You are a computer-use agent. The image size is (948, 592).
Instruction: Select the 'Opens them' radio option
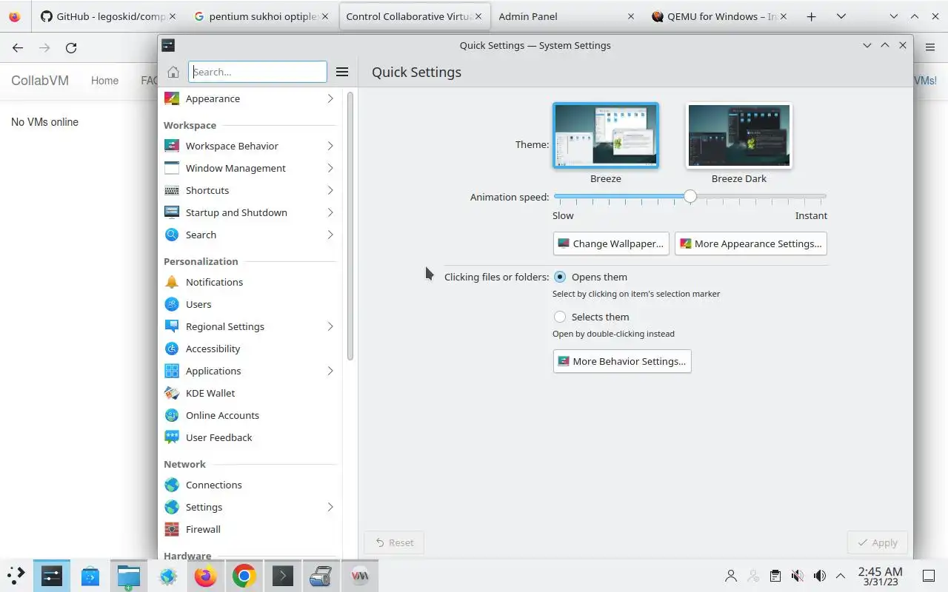click(560, 277)
